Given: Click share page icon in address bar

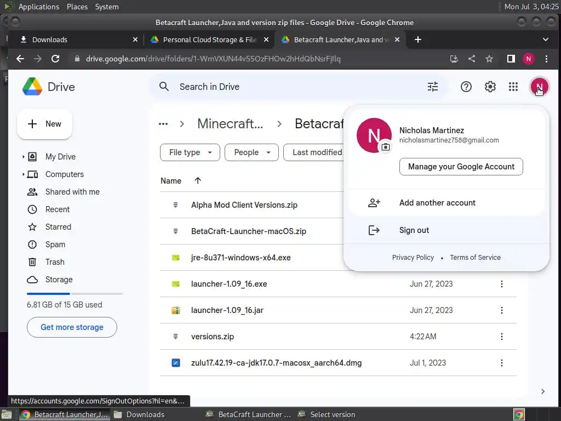Looking at the screenshot, I should (472, 59).
